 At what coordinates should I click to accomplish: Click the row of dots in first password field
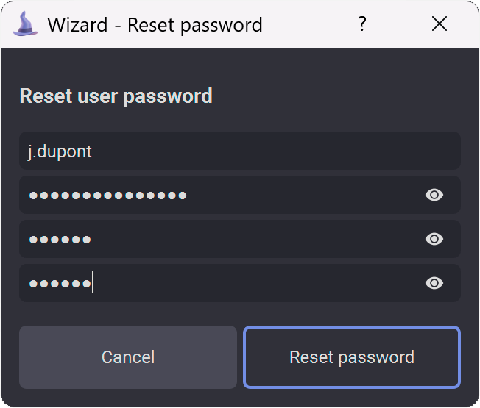(107, 196)
